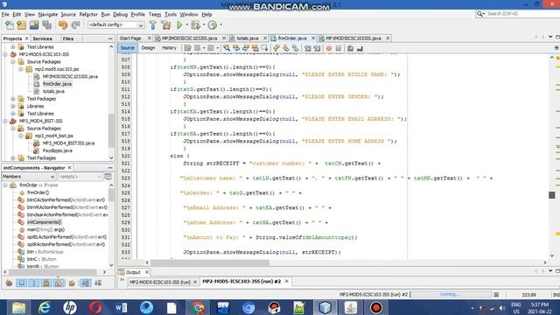Click the red Start Macro Recording icon

(329, 48)
